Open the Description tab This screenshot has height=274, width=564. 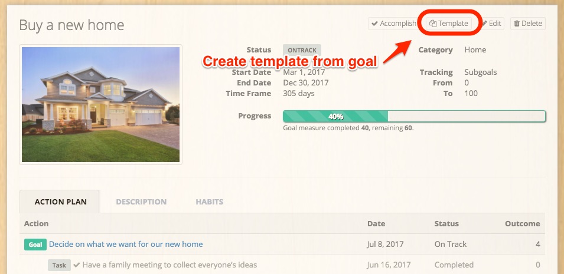coord(141,202)
